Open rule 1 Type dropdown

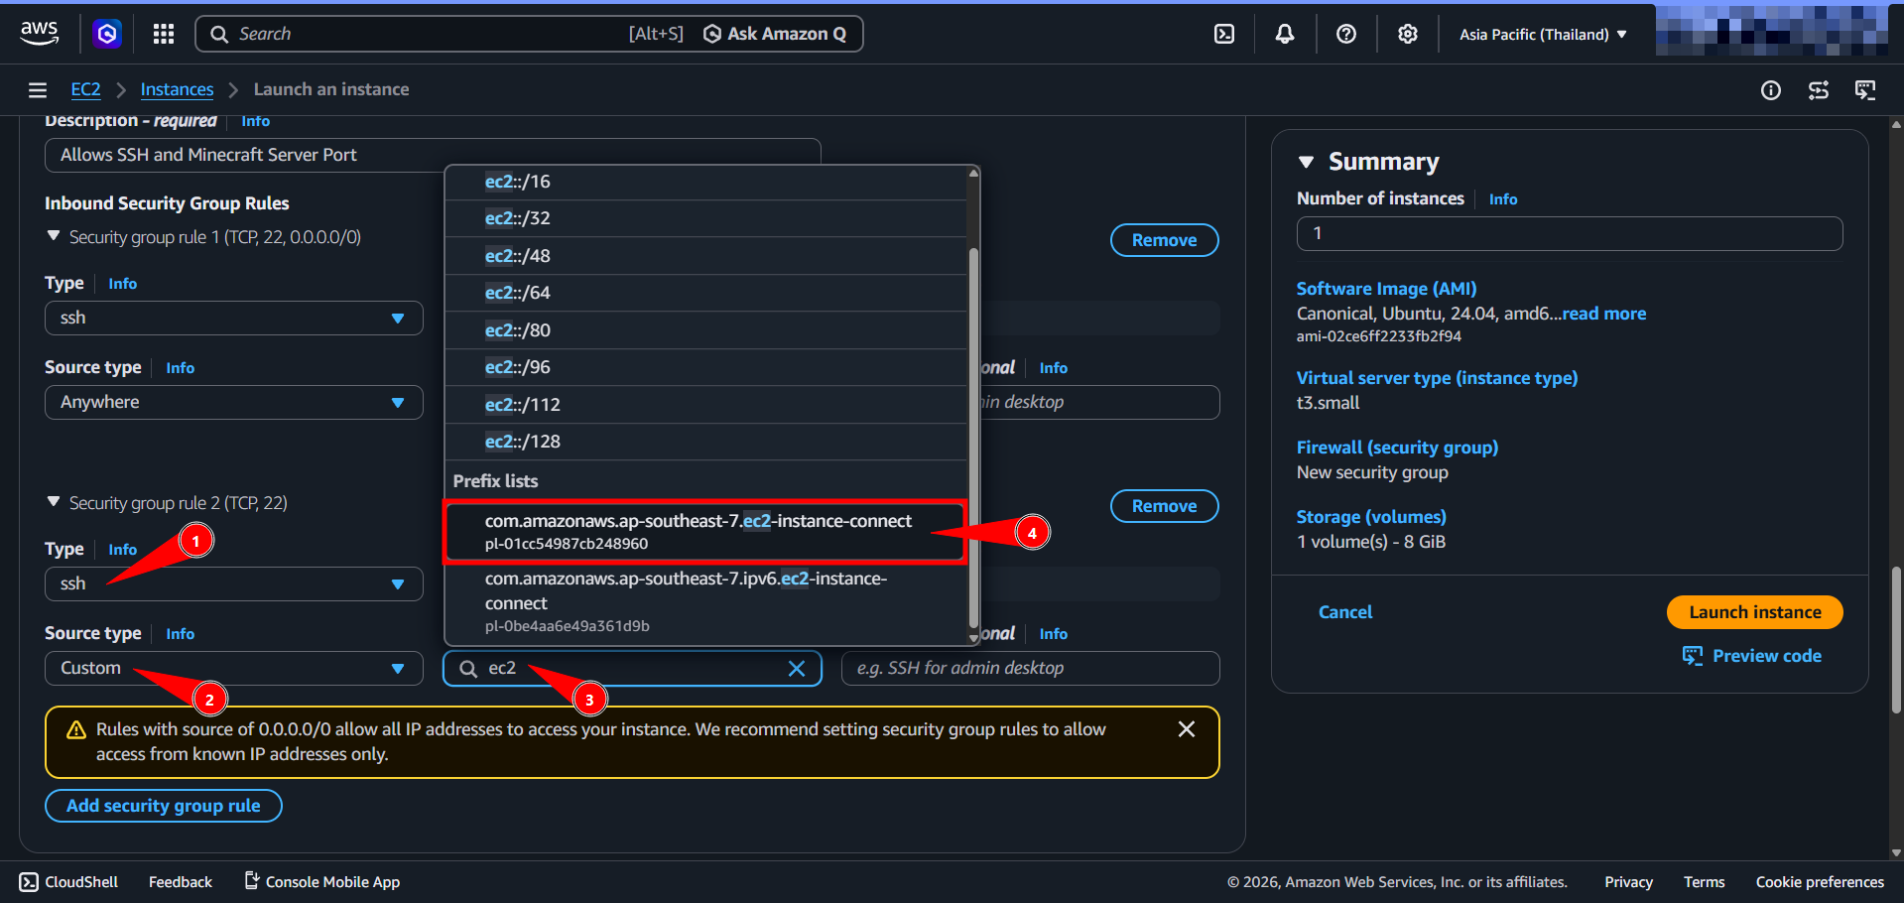click(234, 319)
